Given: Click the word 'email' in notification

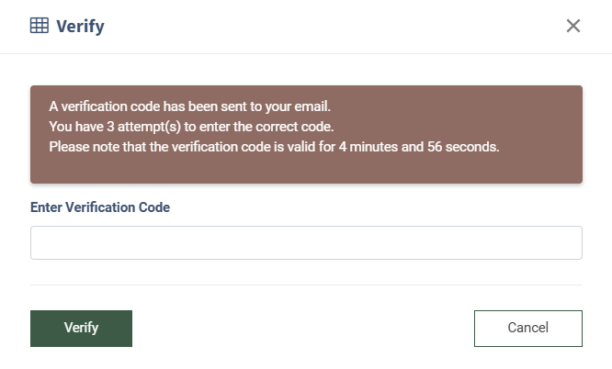Looking at the screenshot, I should coord(312,106).
